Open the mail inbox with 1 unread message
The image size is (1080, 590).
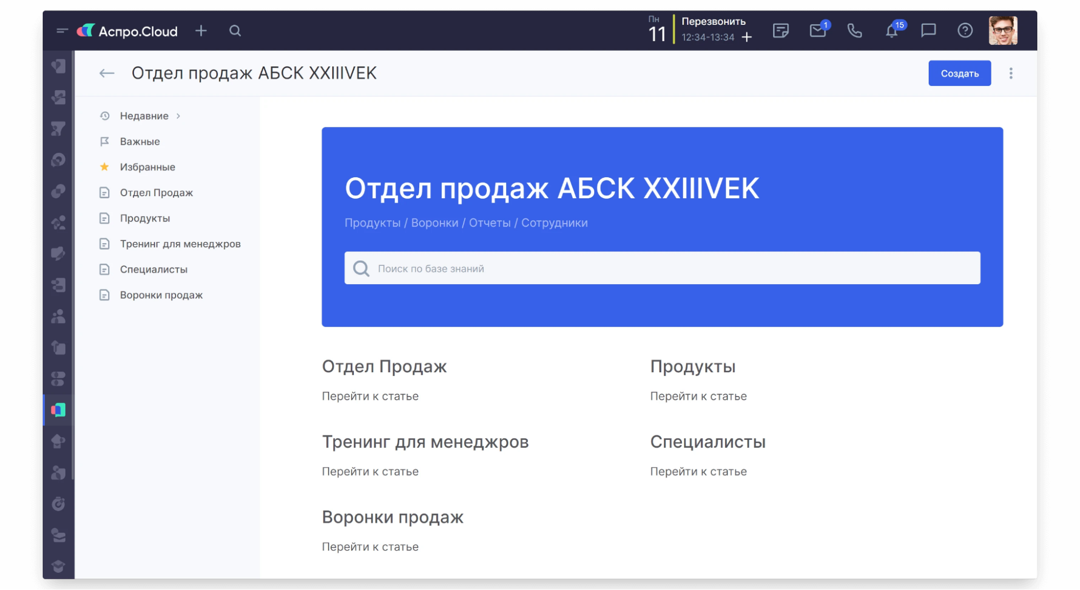(817, 31)
